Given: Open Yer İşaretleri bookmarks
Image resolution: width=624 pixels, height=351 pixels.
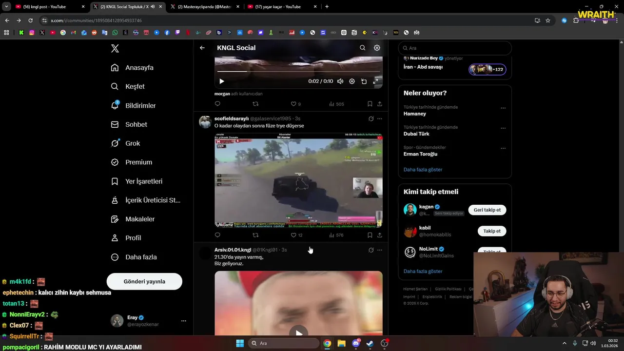Looking at the screenshot, I should (x=136, y=181).
